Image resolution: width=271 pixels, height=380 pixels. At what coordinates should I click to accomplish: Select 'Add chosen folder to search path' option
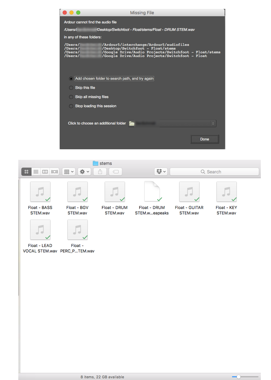[71, 79]
